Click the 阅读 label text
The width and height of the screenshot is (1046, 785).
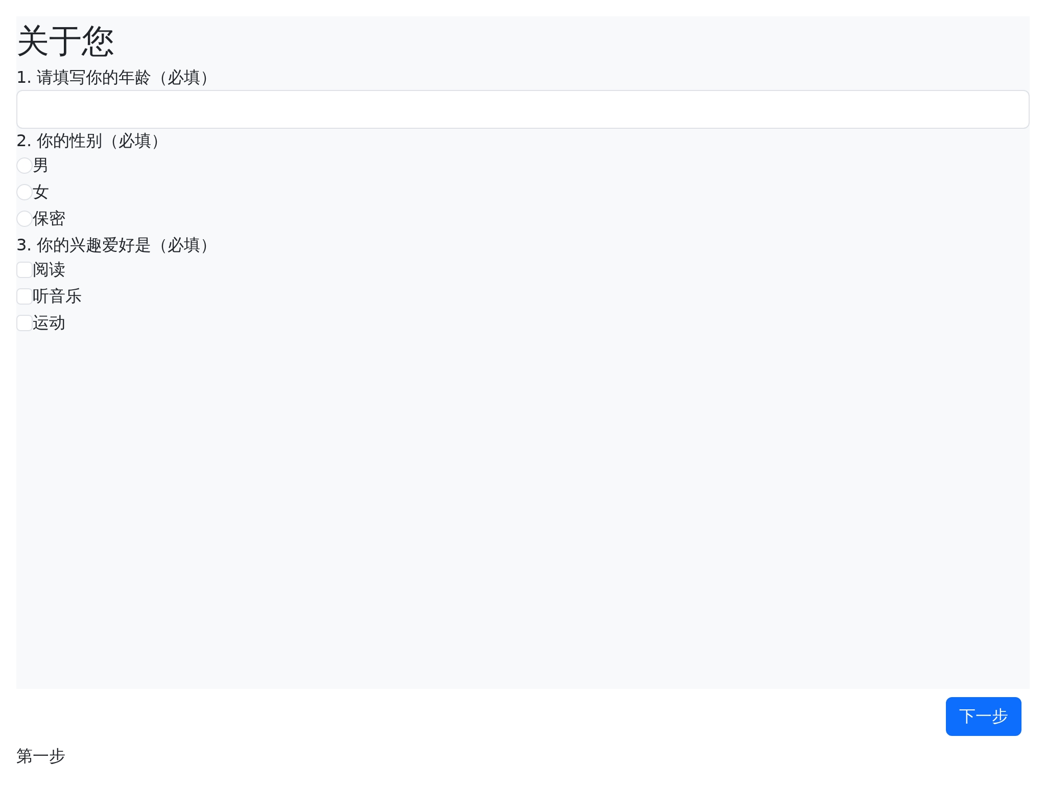click(49, 270)
